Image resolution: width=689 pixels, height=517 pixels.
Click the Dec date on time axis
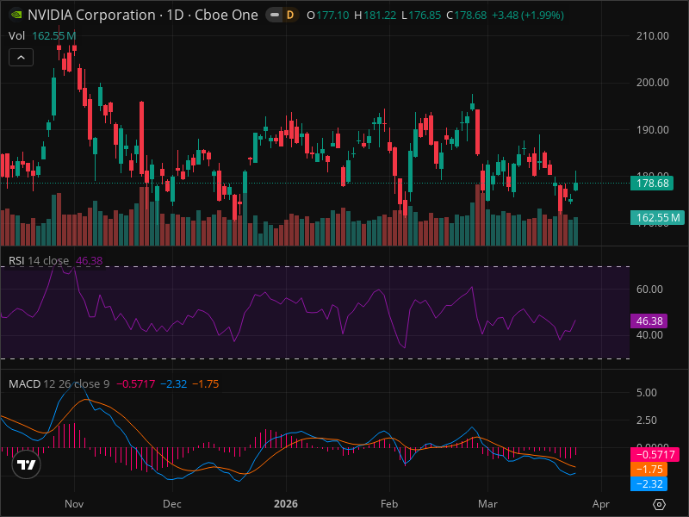171,504
